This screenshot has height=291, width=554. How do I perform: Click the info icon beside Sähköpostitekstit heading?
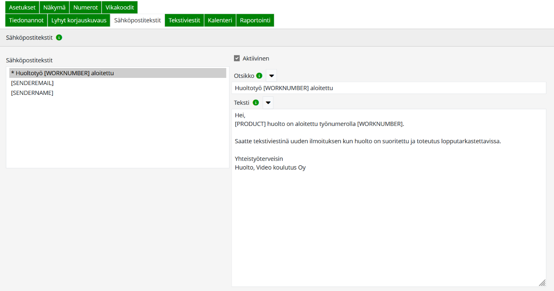coord(59,38)
